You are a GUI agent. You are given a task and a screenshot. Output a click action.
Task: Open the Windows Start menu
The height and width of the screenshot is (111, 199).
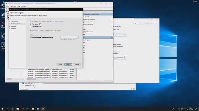[2, 109]
